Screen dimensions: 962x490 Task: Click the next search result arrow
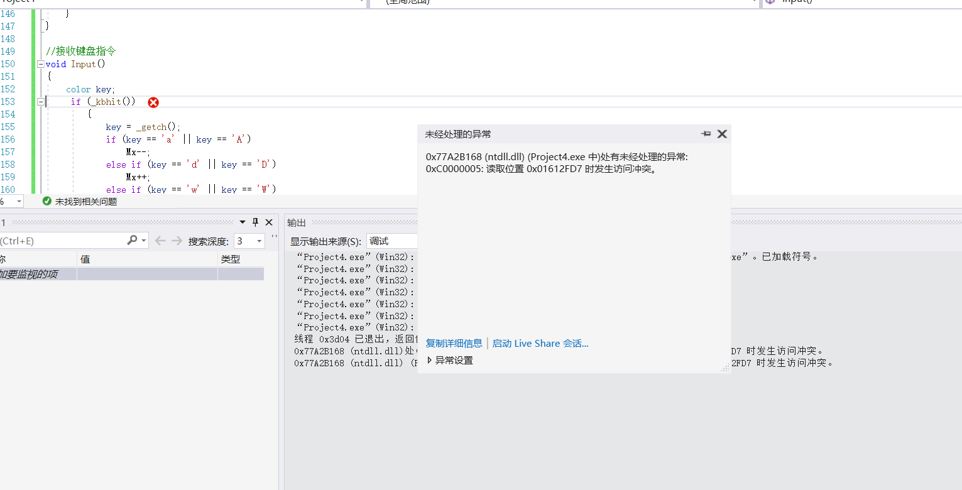[177, 241]
